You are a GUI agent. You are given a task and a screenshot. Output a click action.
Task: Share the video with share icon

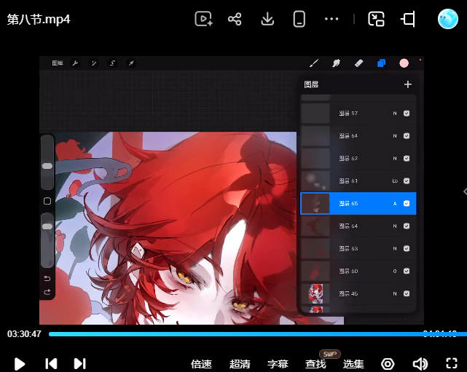tap(235, 19)
